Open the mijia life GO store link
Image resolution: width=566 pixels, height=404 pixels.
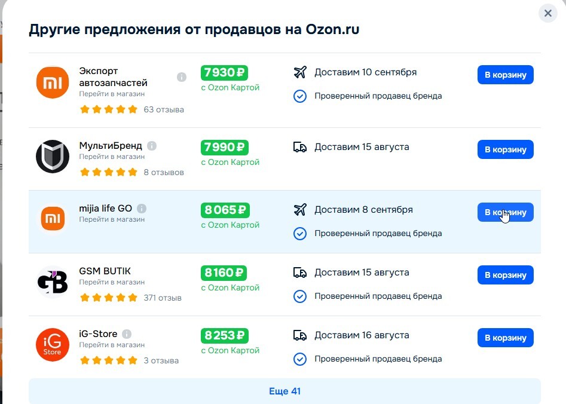click(112, 219)
